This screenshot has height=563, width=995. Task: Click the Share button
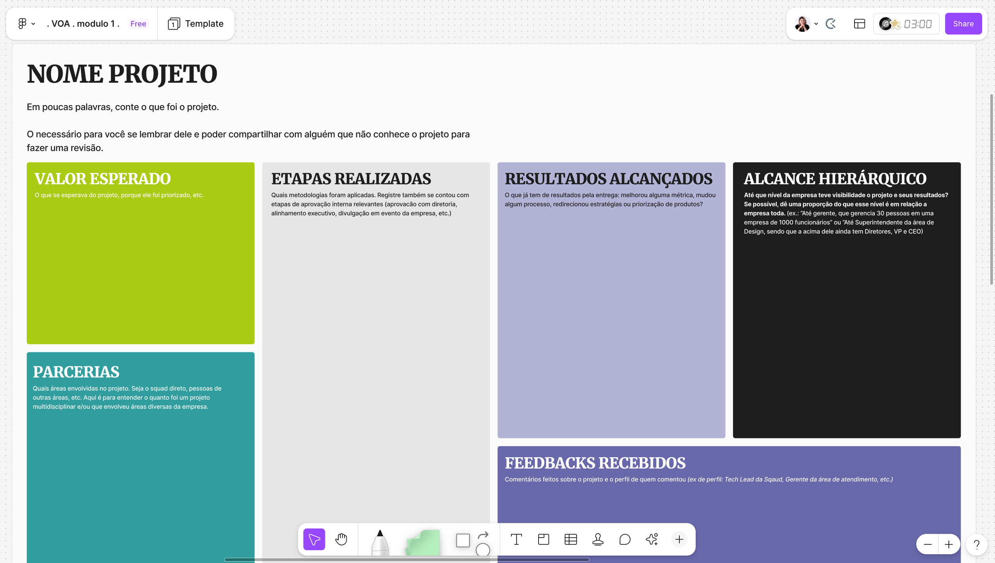pyautogui.click(x=963, y=24)
